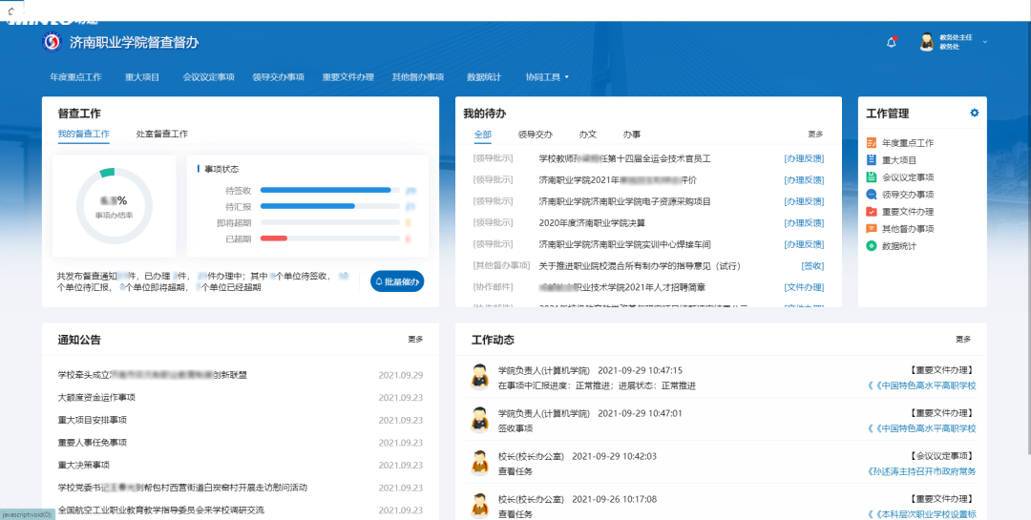This screenshot has width=1031, height=520.
Task: Click the browser reload icon
Action: [x=11, y=10]
